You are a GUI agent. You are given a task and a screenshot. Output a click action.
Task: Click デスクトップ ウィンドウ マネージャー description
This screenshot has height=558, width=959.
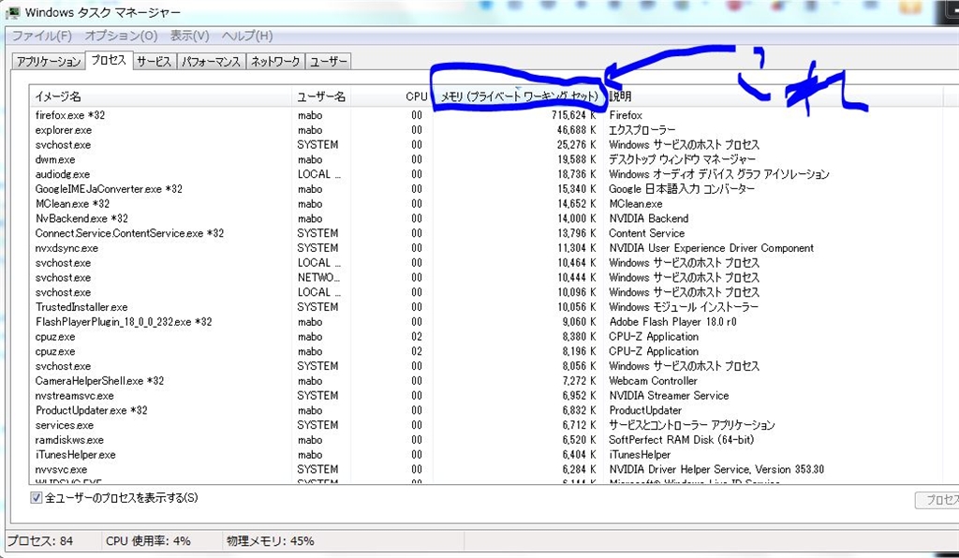(682, 159)
